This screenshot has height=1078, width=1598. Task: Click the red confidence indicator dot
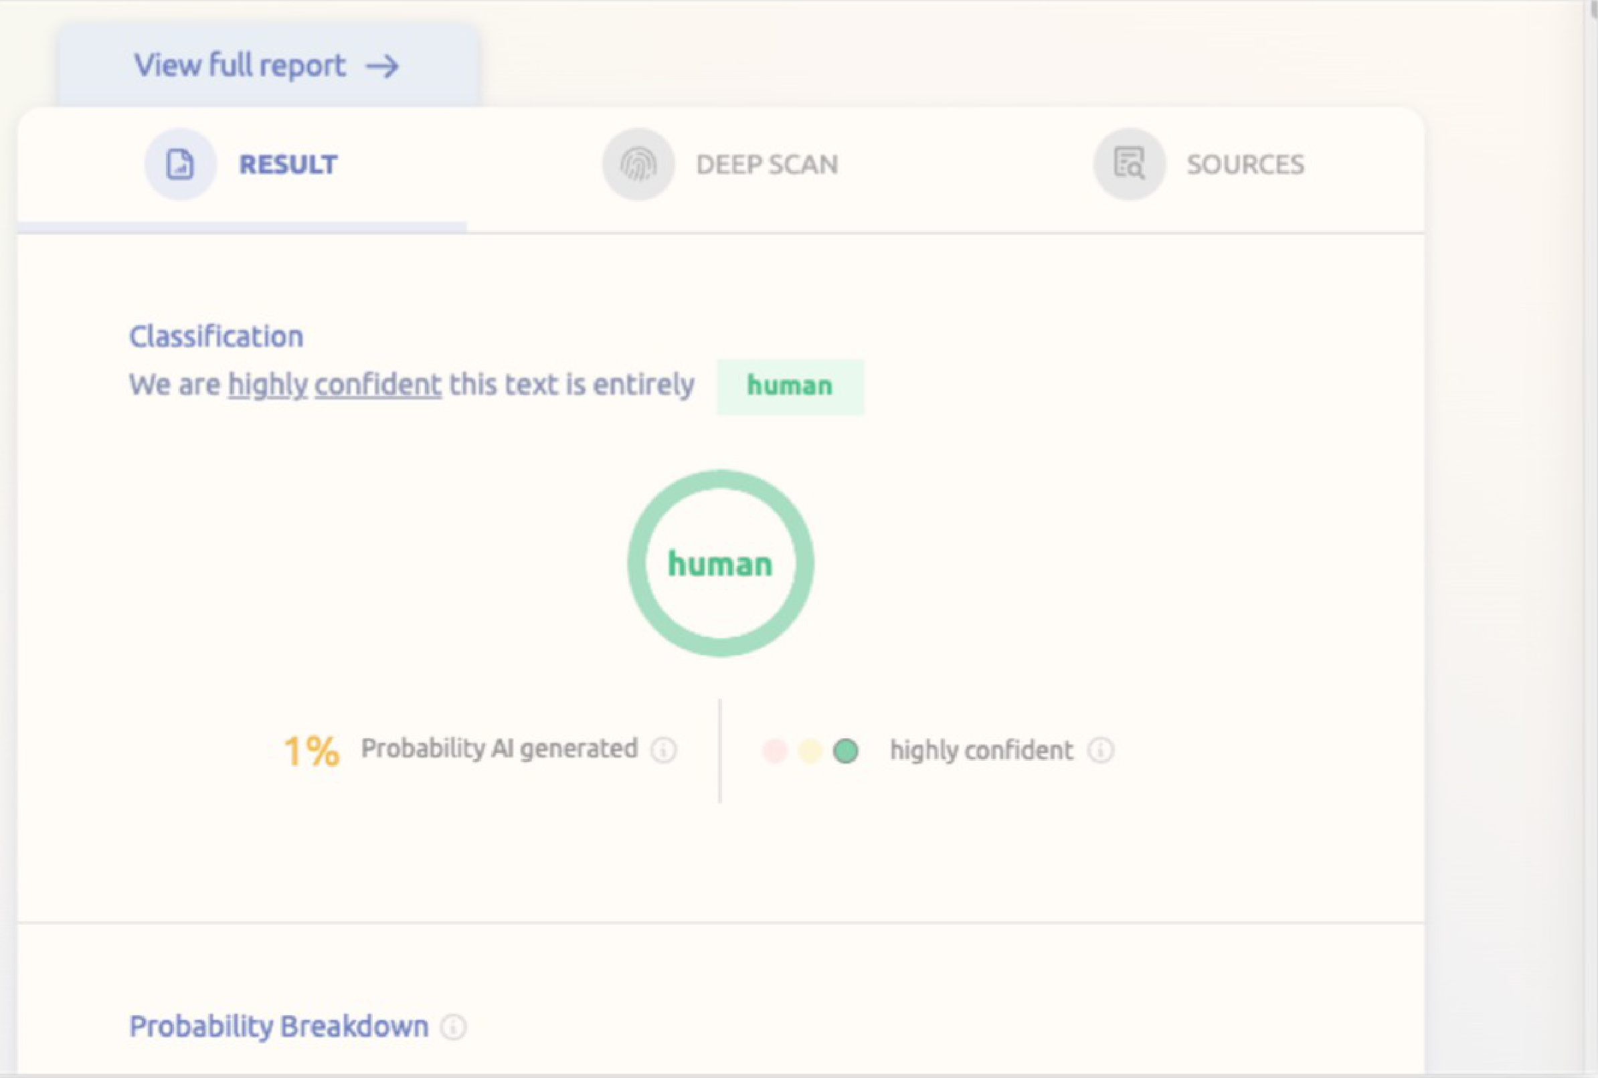click(x=775, y=751)
